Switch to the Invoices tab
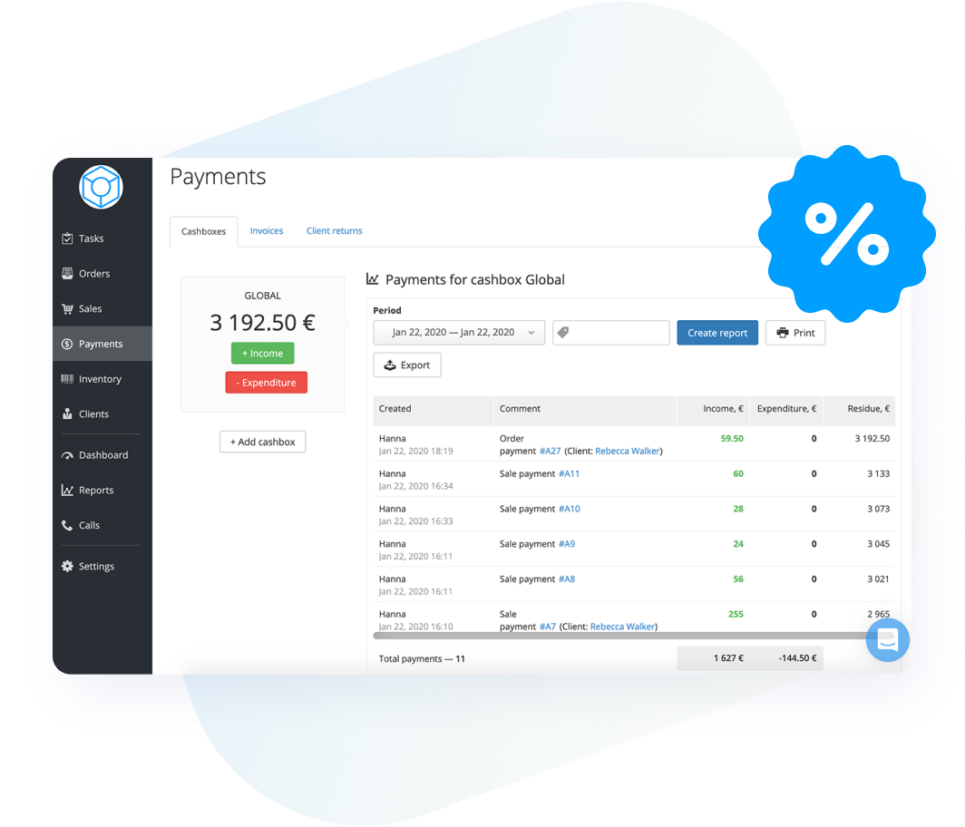Screen dimensions: 965x827 coord(267,231)
